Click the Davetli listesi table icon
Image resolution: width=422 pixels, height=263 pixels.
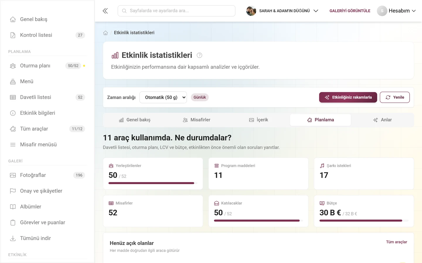pyautogui.click(x=13, y=97)
